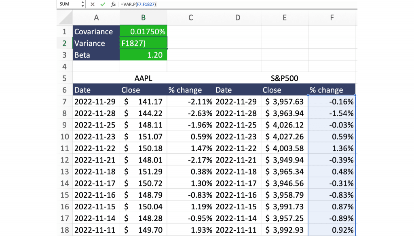The height and width of the screenshot is (236, 414).
Task: Select row 12 header
Action: (x=65, y=160)
